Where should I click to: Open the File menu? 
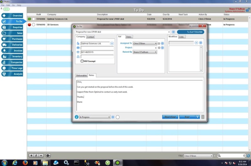[x=3, y=5]
